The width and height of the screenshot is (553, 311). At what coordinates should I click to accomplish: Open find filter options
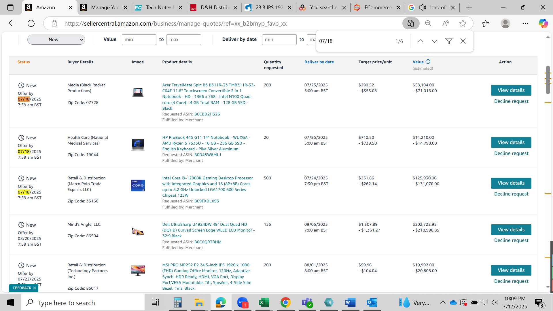pos(449,41)
